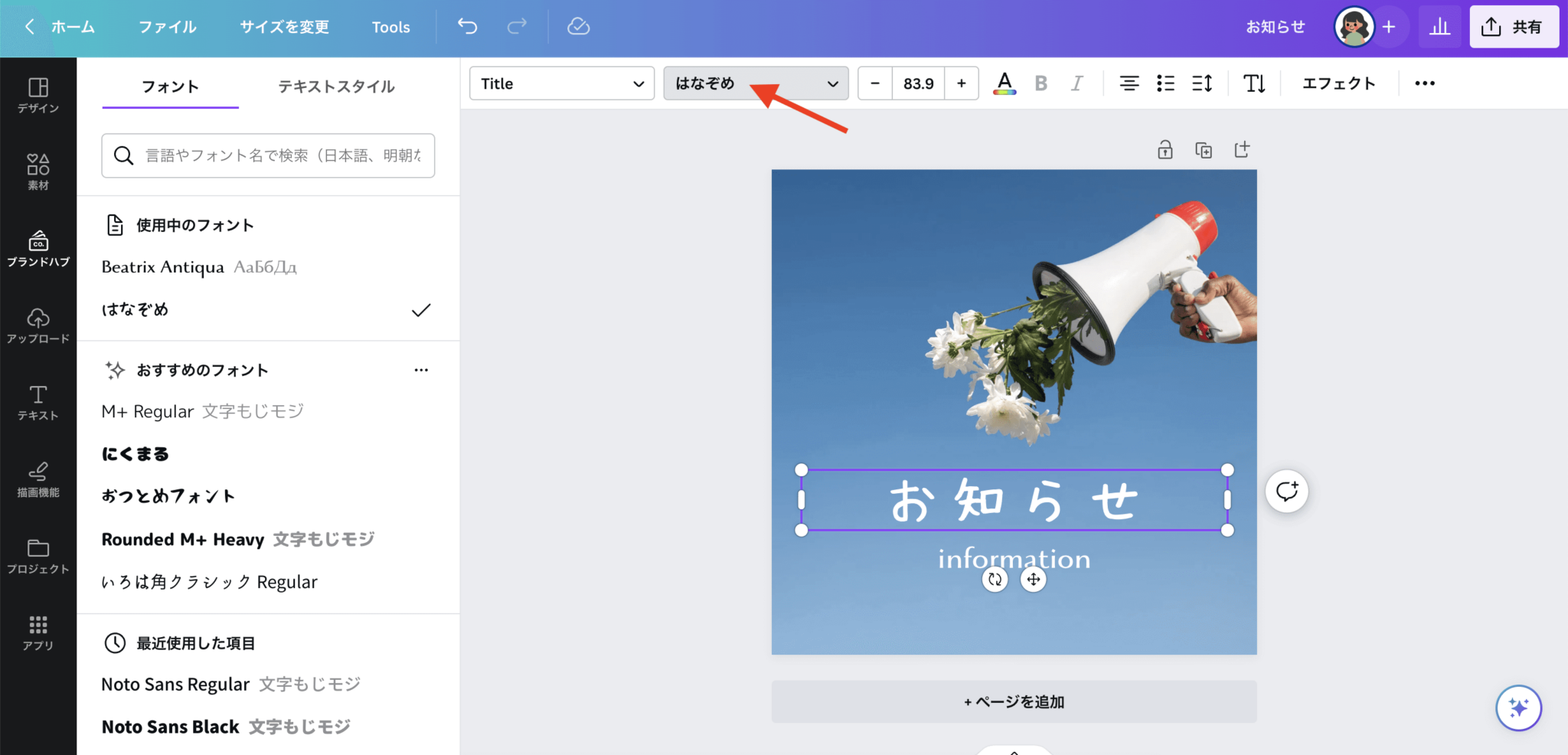
Task: Open the 素材 (Elements) panel
Action: coord(38,170)
